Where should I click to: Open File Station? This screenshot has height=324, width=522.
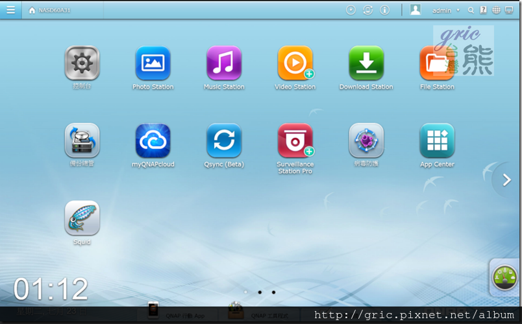(437, 63)
